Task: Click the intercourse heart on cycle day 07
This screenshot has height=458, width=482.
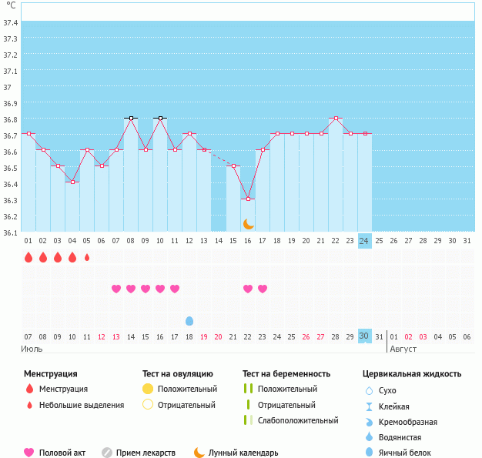Action: point(116,289)
